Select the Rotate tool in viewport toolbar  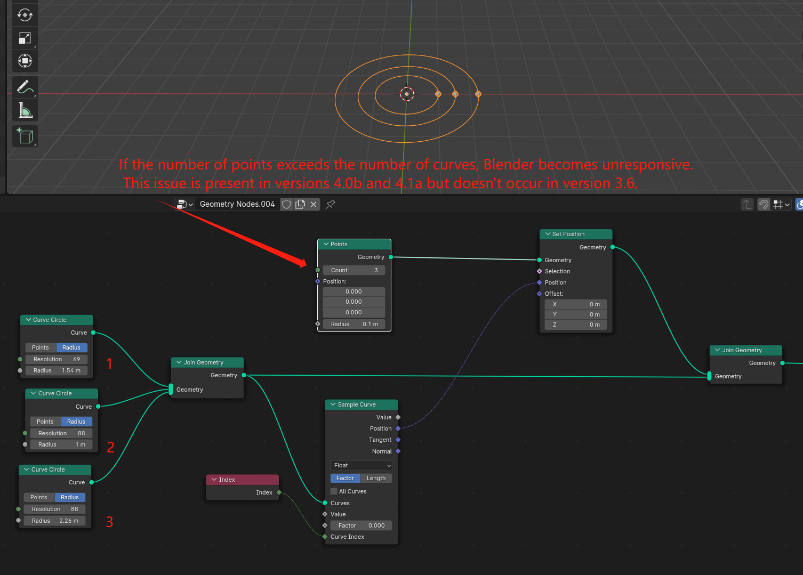pyautogui.click(x=25, y=15)
